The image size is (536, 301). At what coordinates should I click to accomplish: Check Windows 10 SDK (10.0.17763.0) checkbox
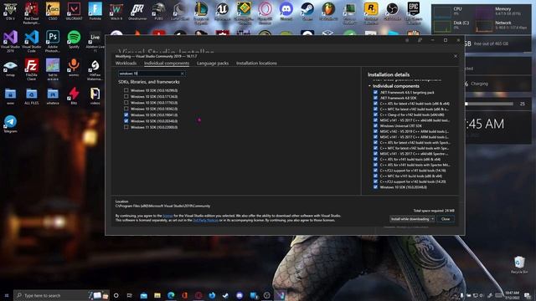point(126,103)
